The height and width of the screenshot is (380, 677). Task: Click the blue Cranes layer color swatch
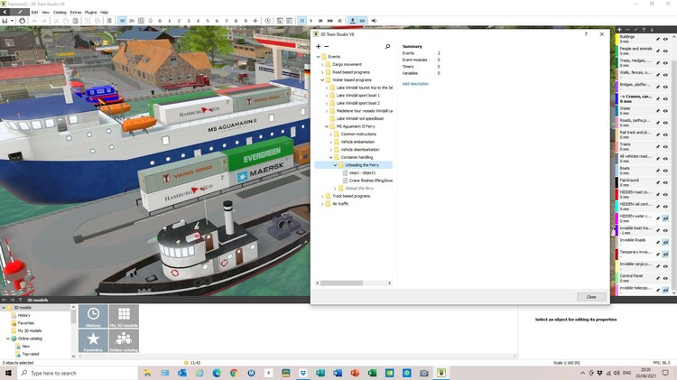click(x=617, y=99)
